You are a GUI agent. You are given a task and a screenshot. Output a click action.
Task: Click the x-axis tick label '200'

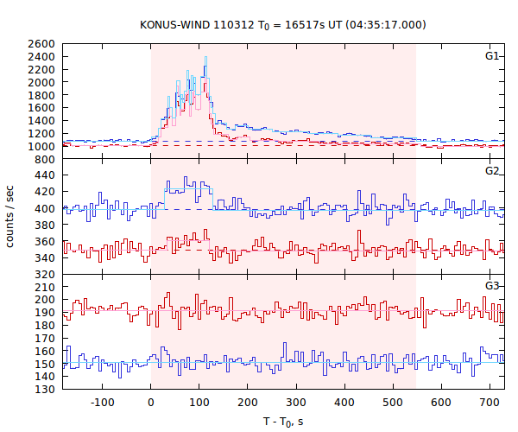(248, 403)
